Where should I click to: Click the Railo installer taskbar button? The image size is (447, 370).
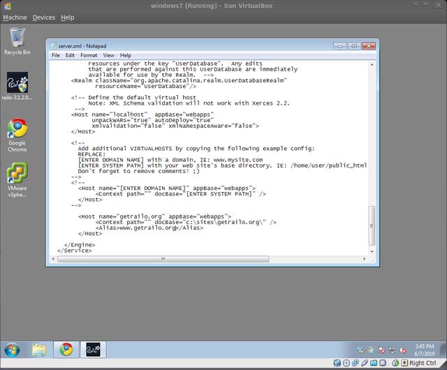(92, 349)
